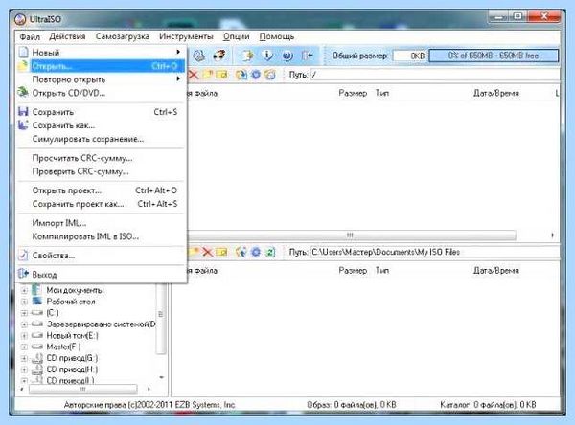This screenshot has height=425, width=575.
Task: Click the Общий размер 0KB field
Action: click(x=409, y=56)
